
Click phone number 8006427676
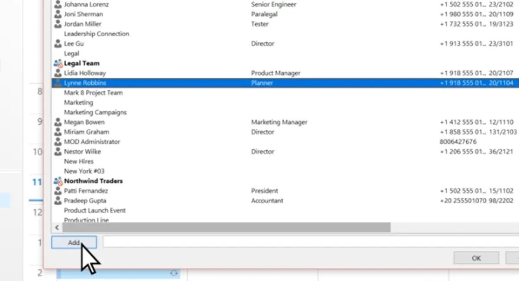tap(458, 142)
